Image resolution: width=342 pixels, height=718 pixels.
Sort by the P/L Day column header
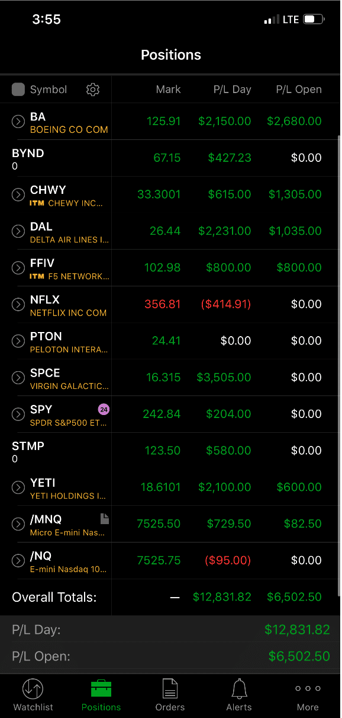pyautogui.click(x=232, y=90)
